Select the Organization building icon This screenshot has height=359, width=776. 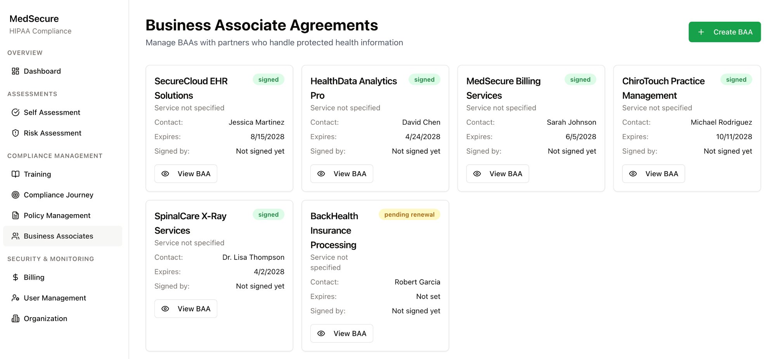(x=16, y=318)
